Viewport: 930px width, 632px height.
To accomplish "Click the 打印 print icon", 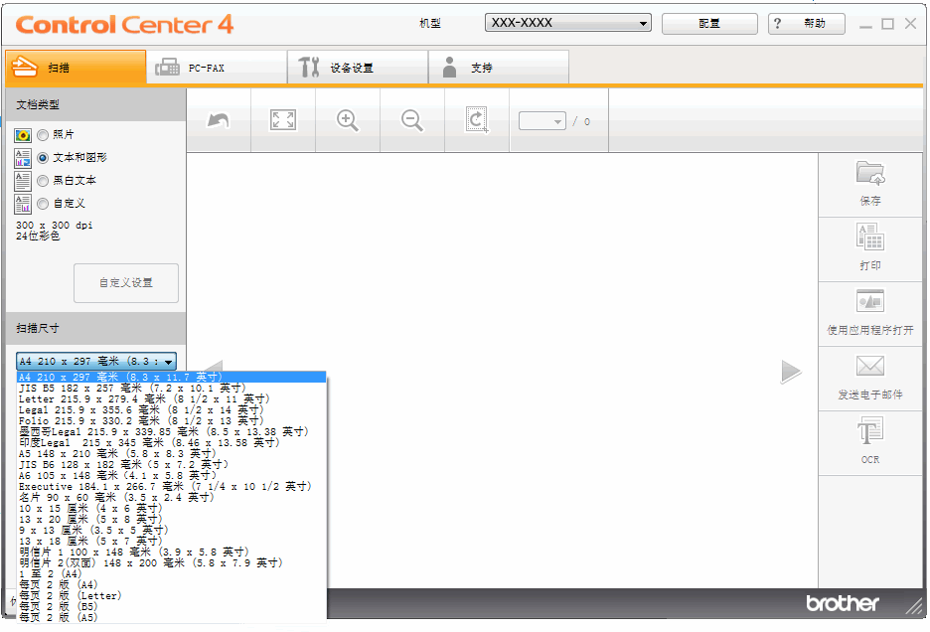I will (x=870, y=237).
